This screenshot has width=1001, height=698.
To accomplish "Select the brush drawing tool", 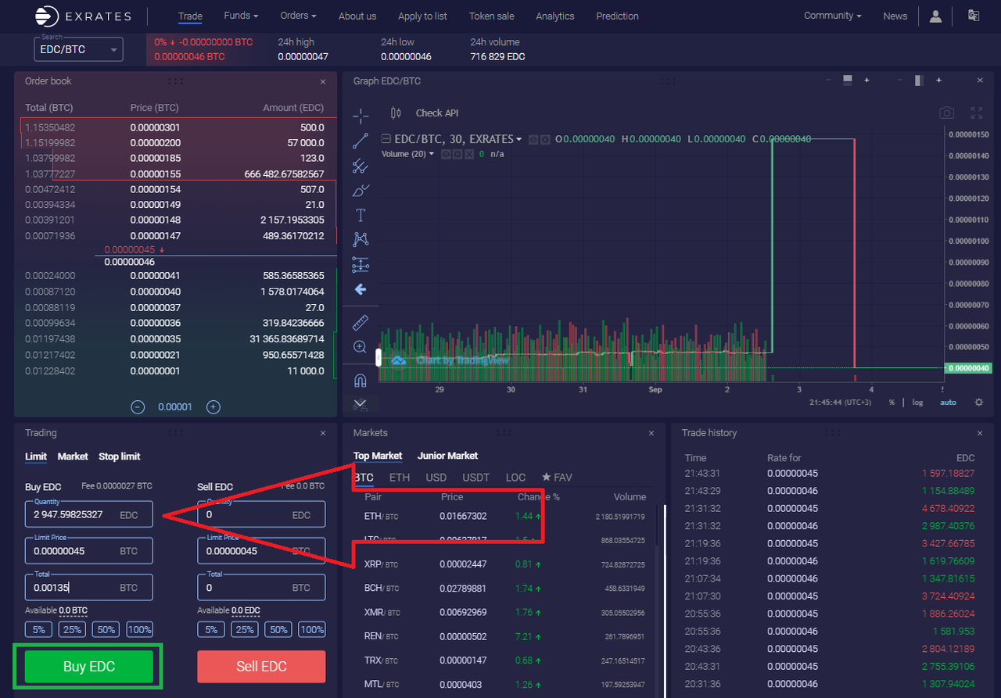I will pyautogui.click(x=361, y=190).
